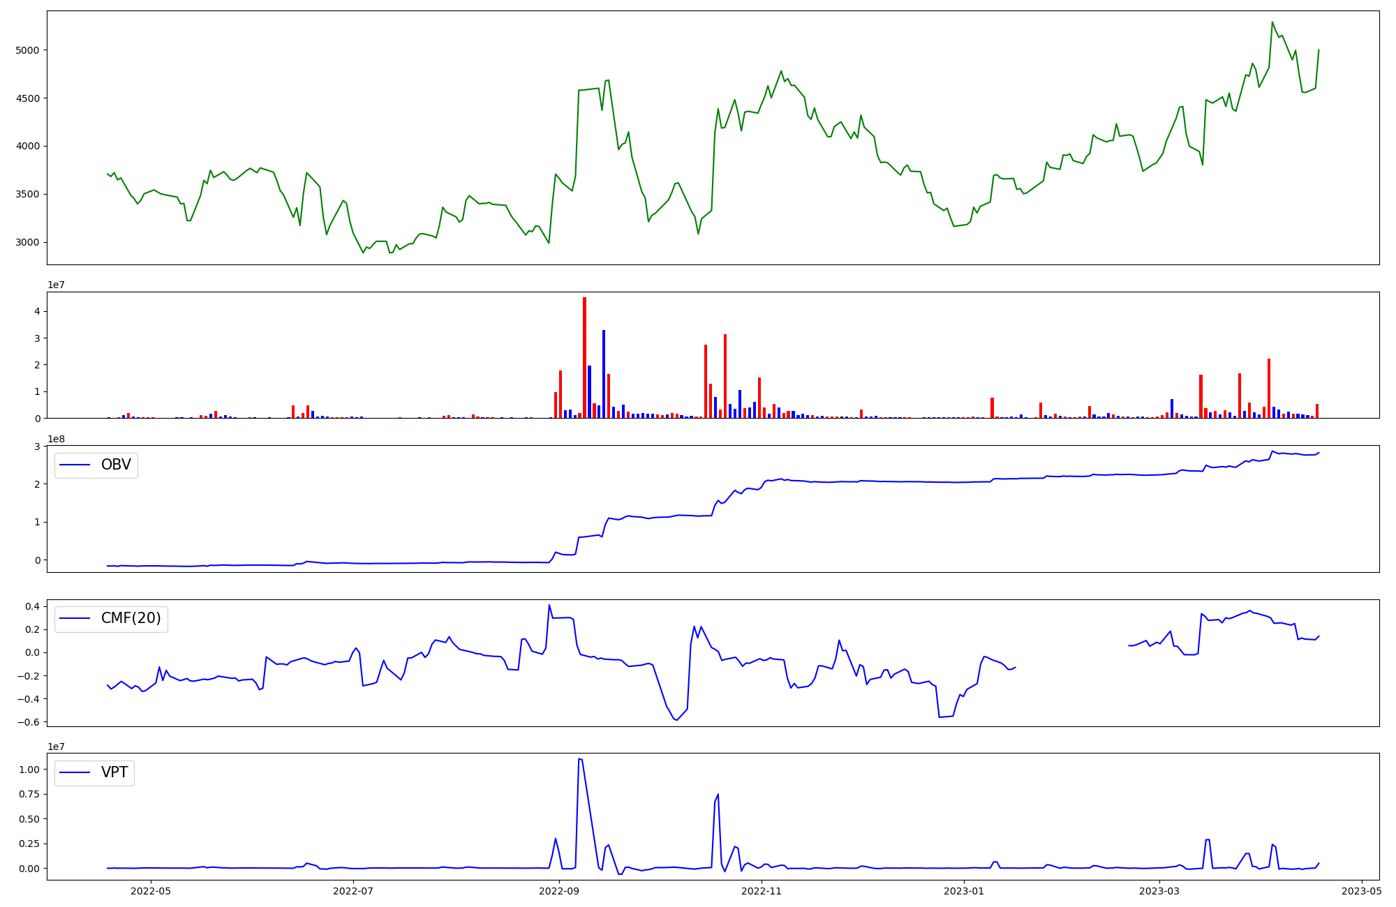Click the 3000 price axis label
This screenshot has height=907, width=1396.
[28, 243]
